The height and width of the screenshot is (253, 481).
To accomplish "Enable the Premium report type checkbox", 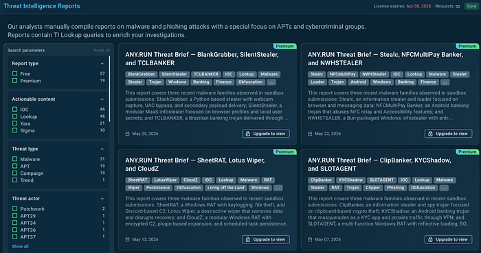I will tap(14, 81).
